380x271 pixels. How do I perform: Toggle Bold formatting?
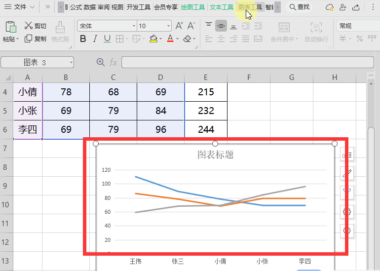tap(83, 39)
